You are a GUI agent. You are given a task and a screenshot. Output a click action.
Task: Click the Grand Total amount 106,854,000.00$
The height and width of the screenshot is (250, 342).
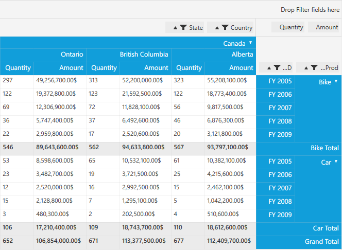(x=60, y=241)
